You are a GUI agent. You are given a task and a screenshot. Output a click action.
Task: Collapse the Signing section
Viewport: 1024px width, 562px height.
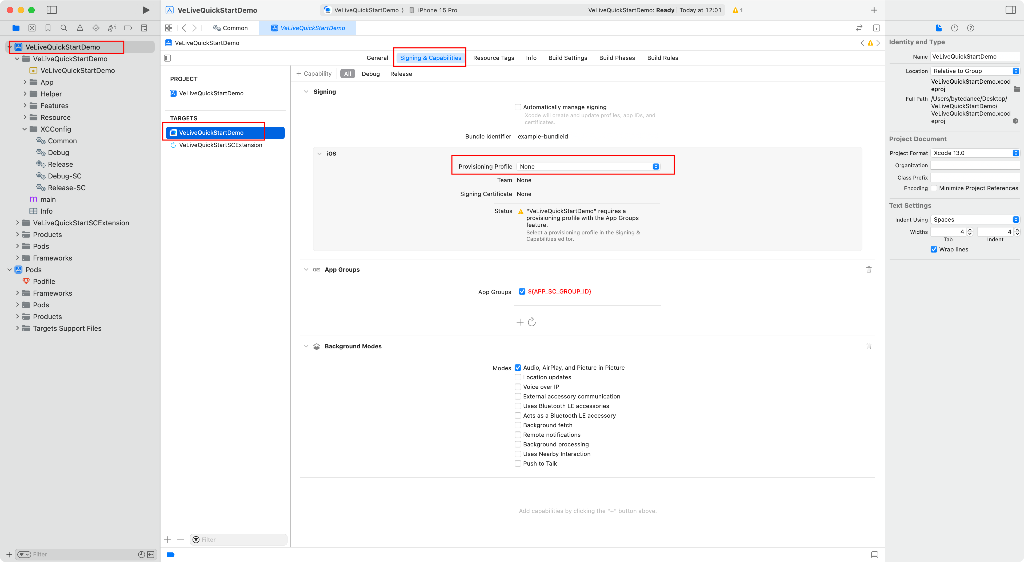[306, 91]
